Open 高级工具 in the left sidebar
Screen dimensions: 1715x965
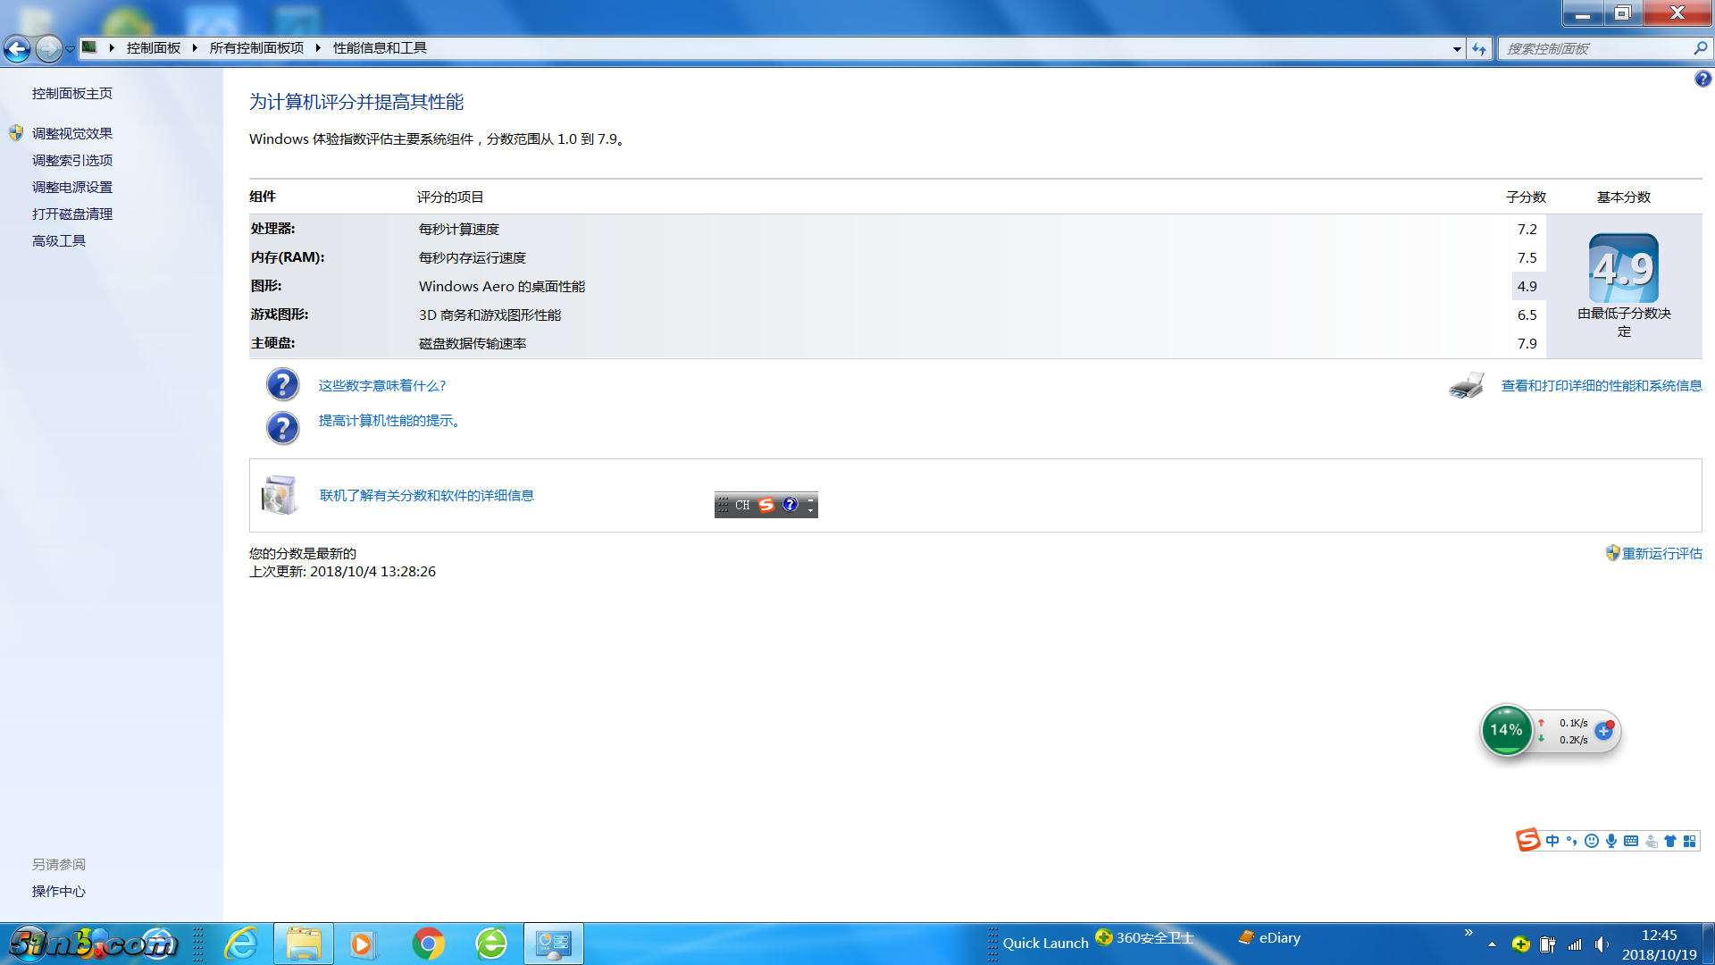click(59, 241)
